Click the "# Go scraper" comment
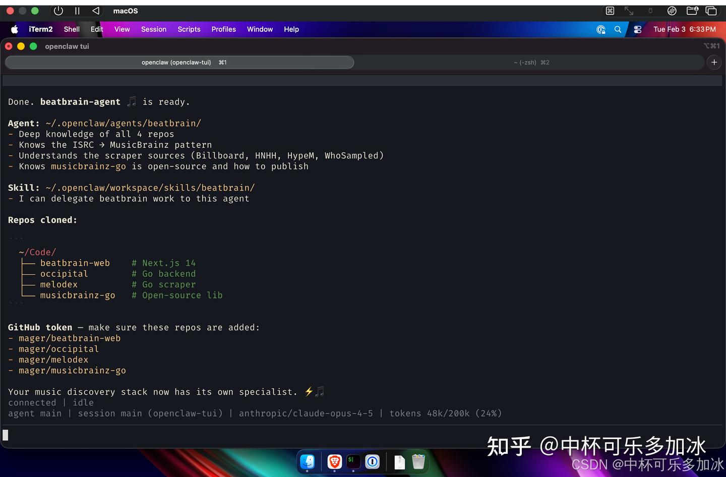 (163, 284)
